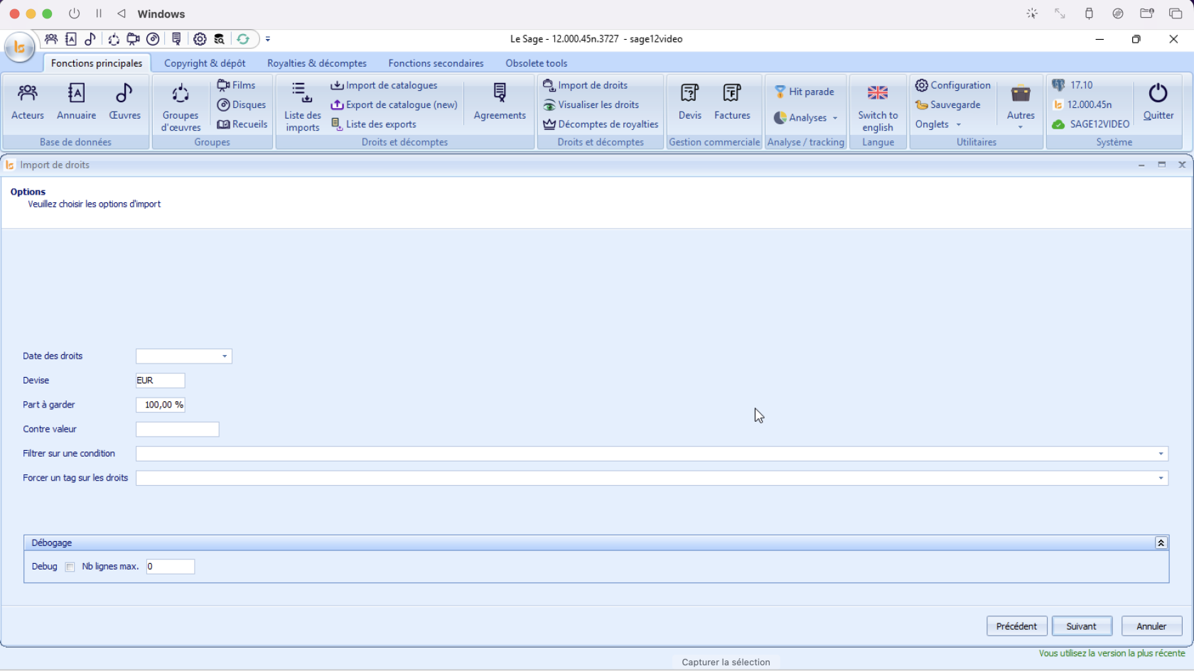Enable the Debug checkbox
This screenshot has height=671, width=1194.
click(x=70, y=567)
